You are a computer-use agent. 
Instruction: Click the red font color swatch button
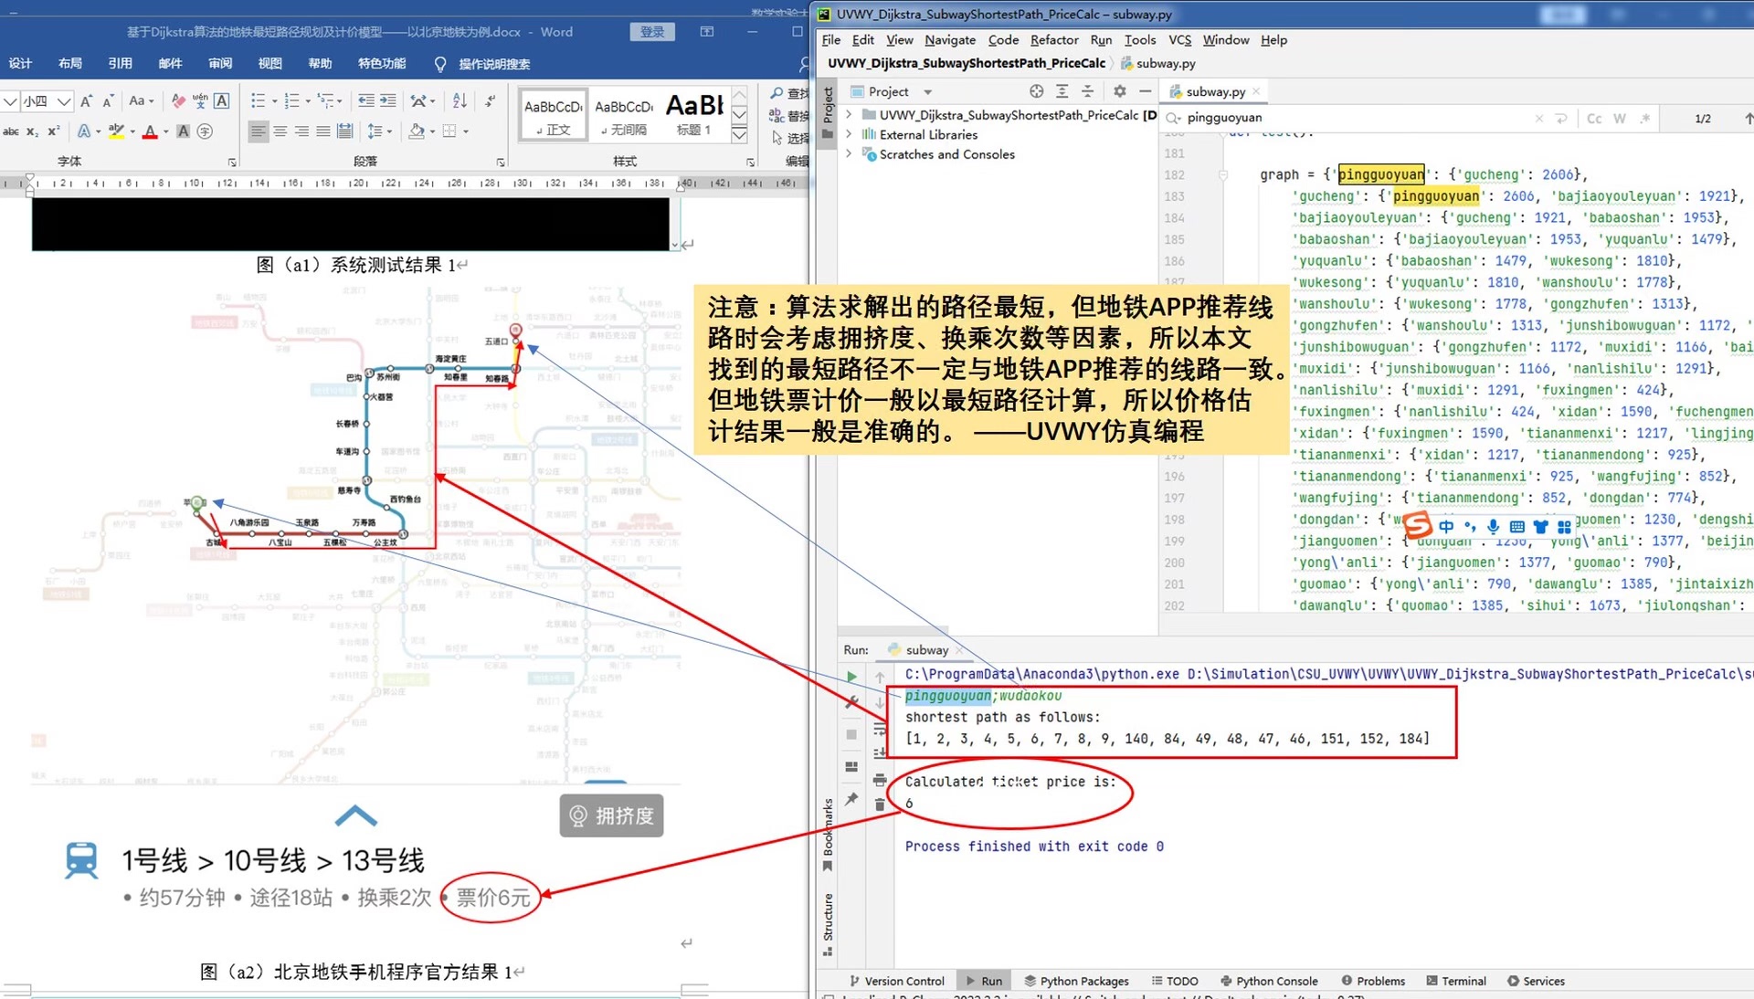150,132
